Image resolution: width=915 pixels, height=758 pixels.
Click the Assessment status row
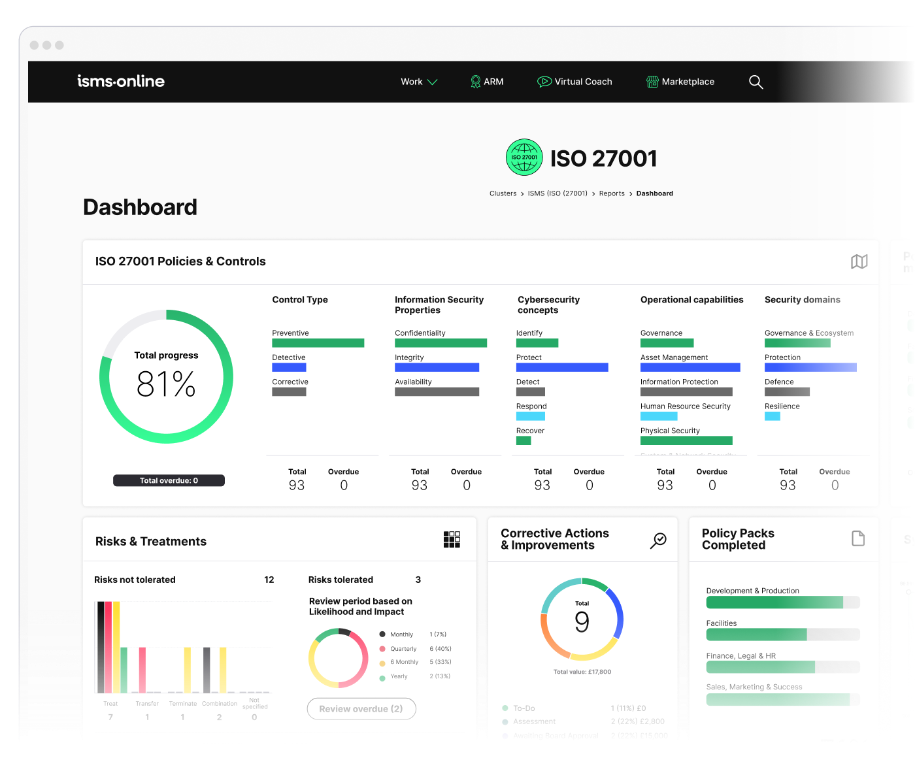point(583,721)
